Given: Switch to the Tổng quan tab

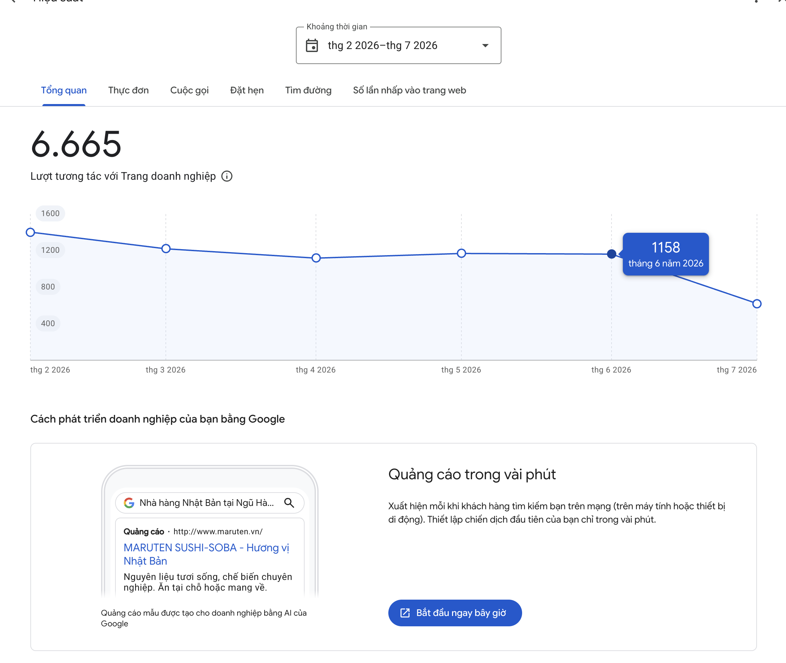Looking at the screenshot, I should pos(64,90).
